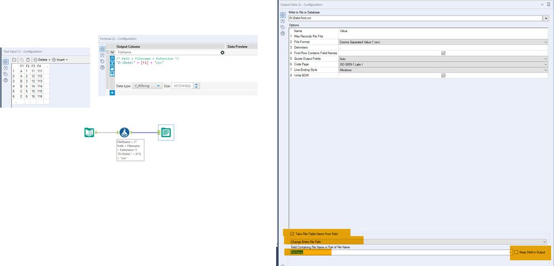
Task: Click cell 111 in Text Input grid
Action: coord(39,71)
